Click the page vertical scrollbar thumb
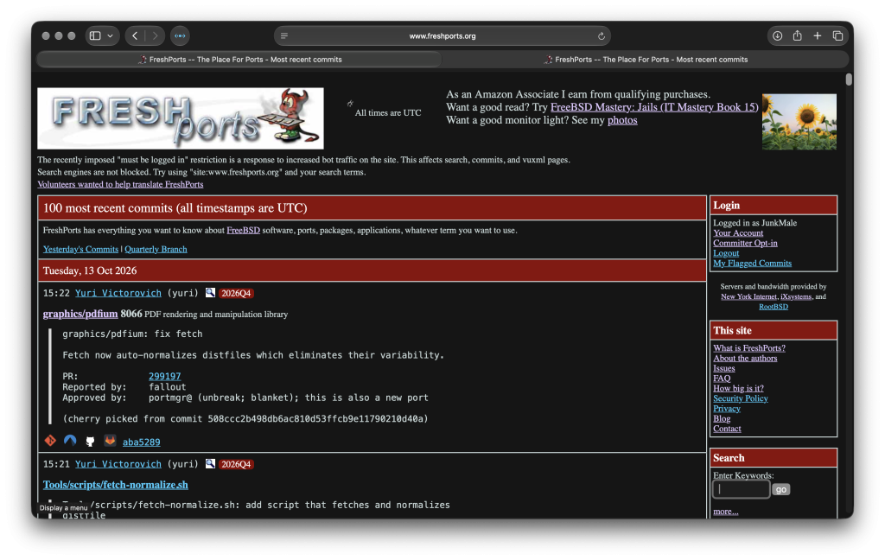Image resolution: width=885 pixels, height=560 pixels. point(849,79)
